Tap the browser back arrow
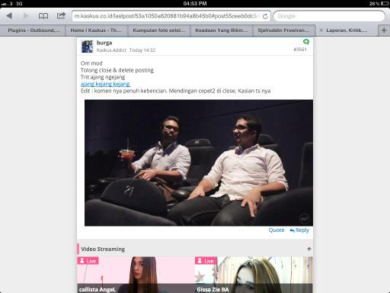Image resolution: width=390 pixels, height=293 pixels. point(9,16)
